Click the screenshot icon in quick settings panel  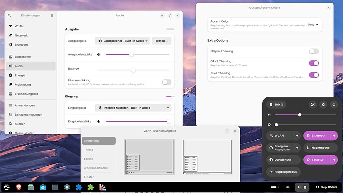[313, 105]
